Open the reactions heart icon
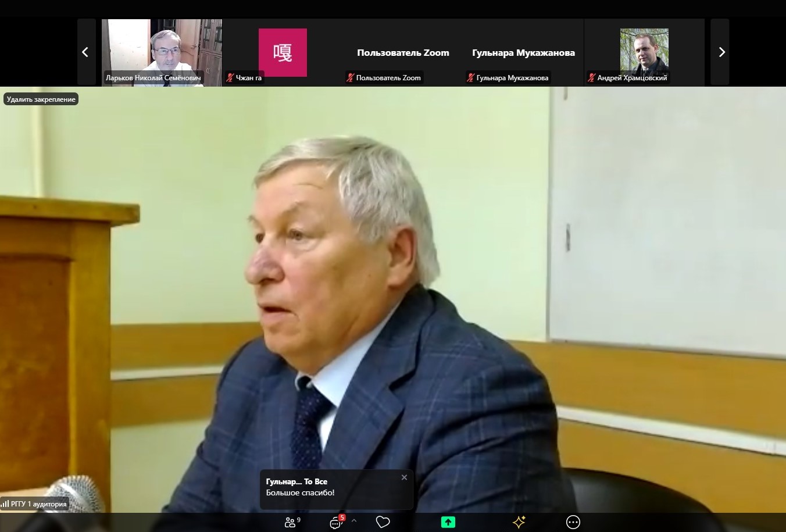Image resolution: width=786 pixels, height=532 pixels. pyautogui.click(x=383, y=522)
